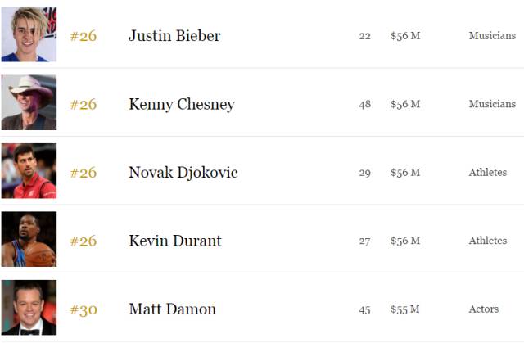Click the #30 rank number

point(84,309)
